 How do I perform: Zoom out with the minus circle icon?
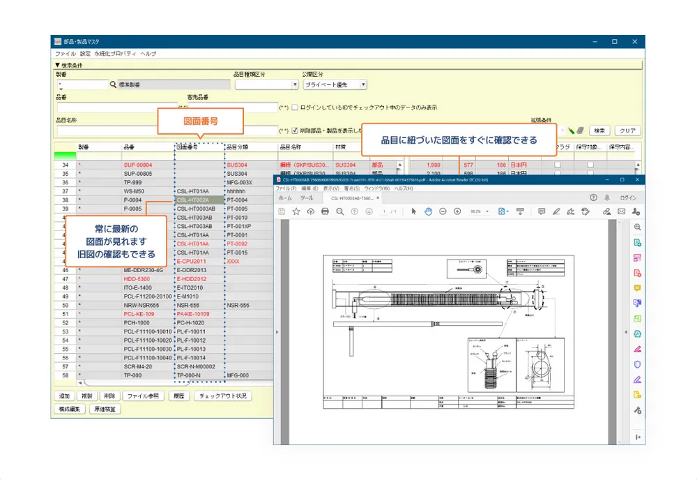(443, 212)
